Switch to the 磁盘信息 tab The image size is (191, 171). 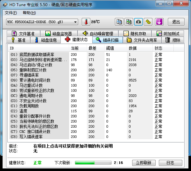point(46,40)
